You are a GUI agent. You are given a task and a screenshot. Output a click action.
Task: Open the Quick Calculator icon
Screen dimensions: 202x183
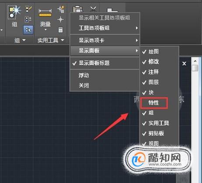(x=60, y=30)
